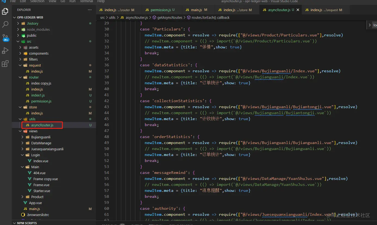Open Explorer more actions ellipsis
Viewport: 377px width, 225px height.
(x=90, y=10)
